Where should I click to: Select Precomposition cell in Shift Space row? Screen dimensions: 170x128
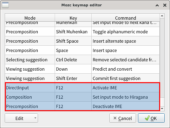pos(30,41)
